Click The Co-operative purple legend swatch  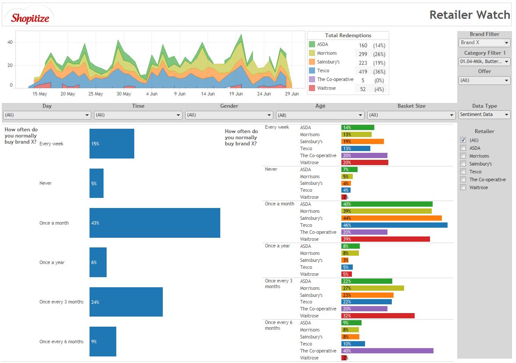point(312,79)
